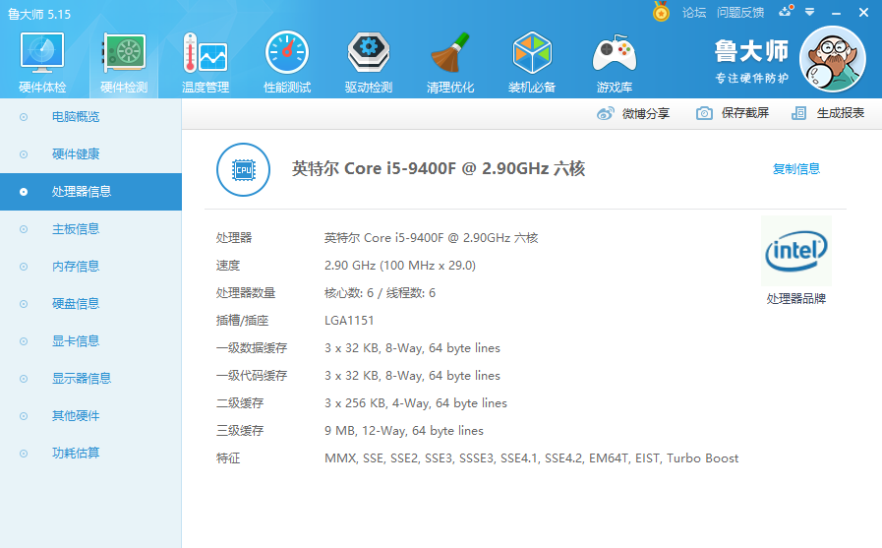Minimize the 鲁大师 window

point(837,13)
